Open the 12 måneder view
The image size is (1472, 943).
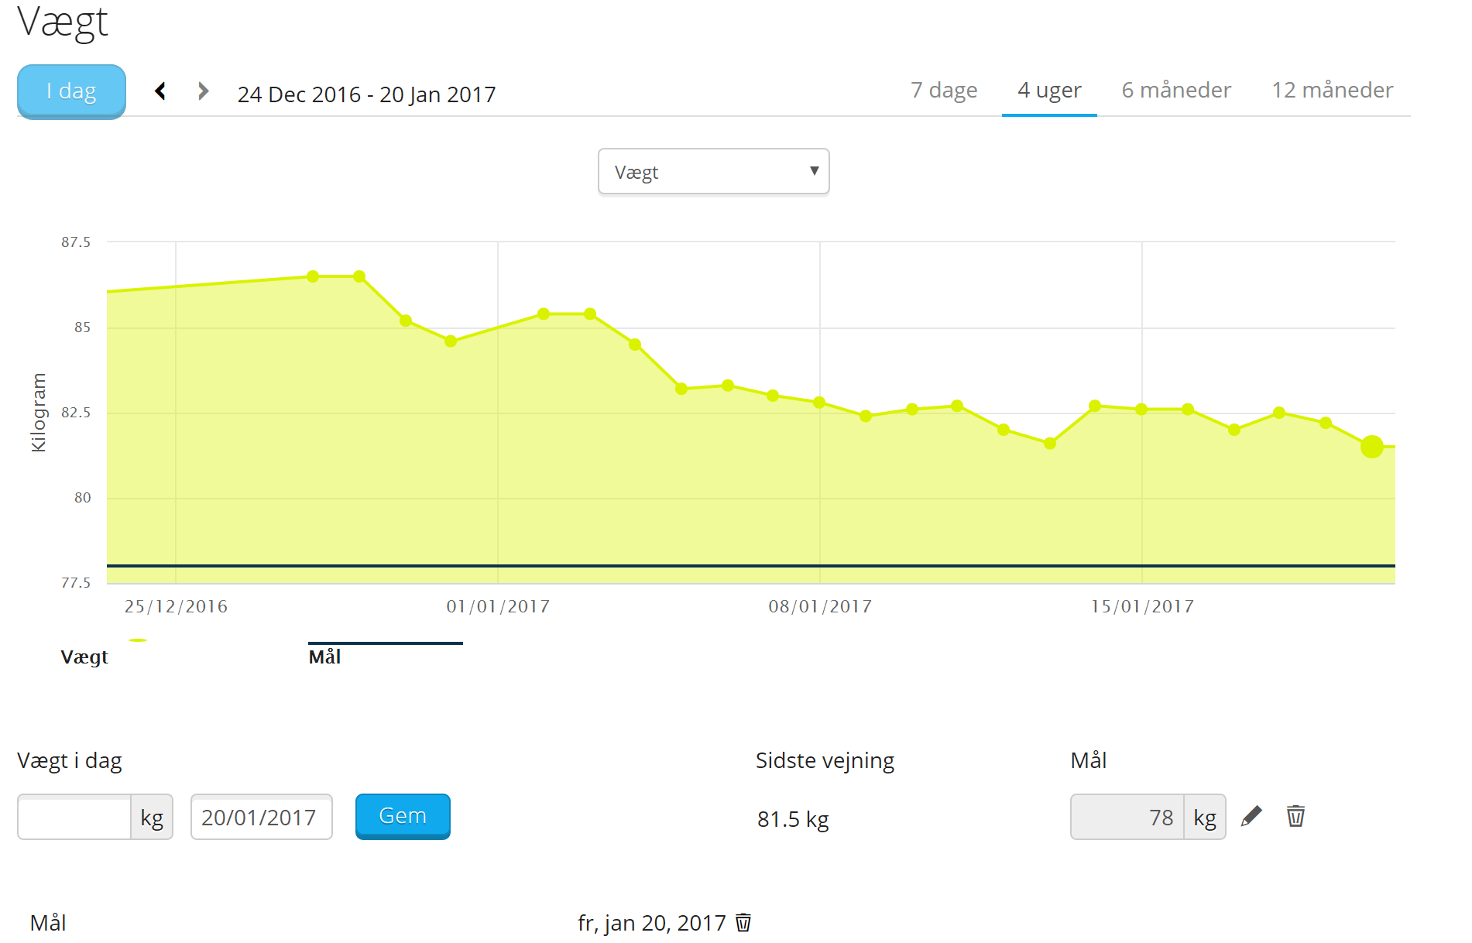pyautogui.click(x=1331, y=90)
